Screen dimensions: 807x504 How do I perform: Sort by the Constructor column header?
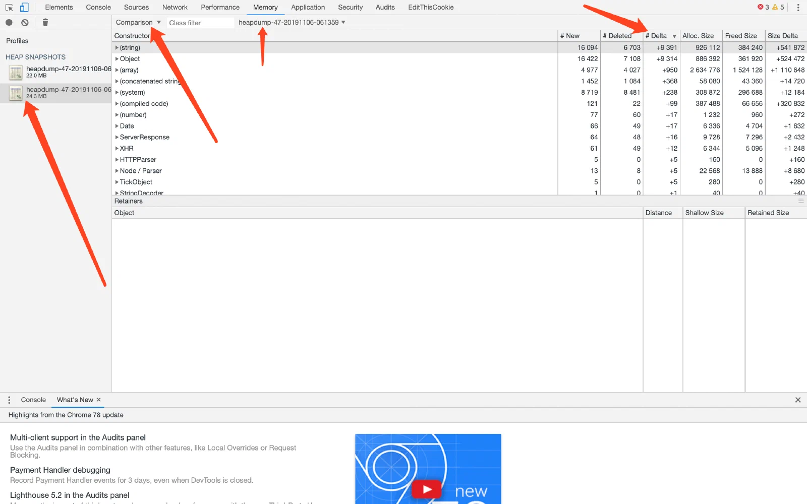coord(334,36)
